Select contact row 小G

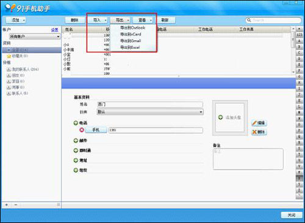tap(66, 45)
